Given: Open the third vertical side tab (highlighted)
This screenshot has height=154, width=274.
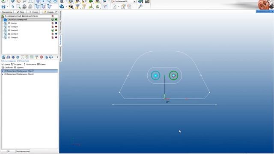Looking at the screenshot, I should pyautogui.click(x=60, y=40).
